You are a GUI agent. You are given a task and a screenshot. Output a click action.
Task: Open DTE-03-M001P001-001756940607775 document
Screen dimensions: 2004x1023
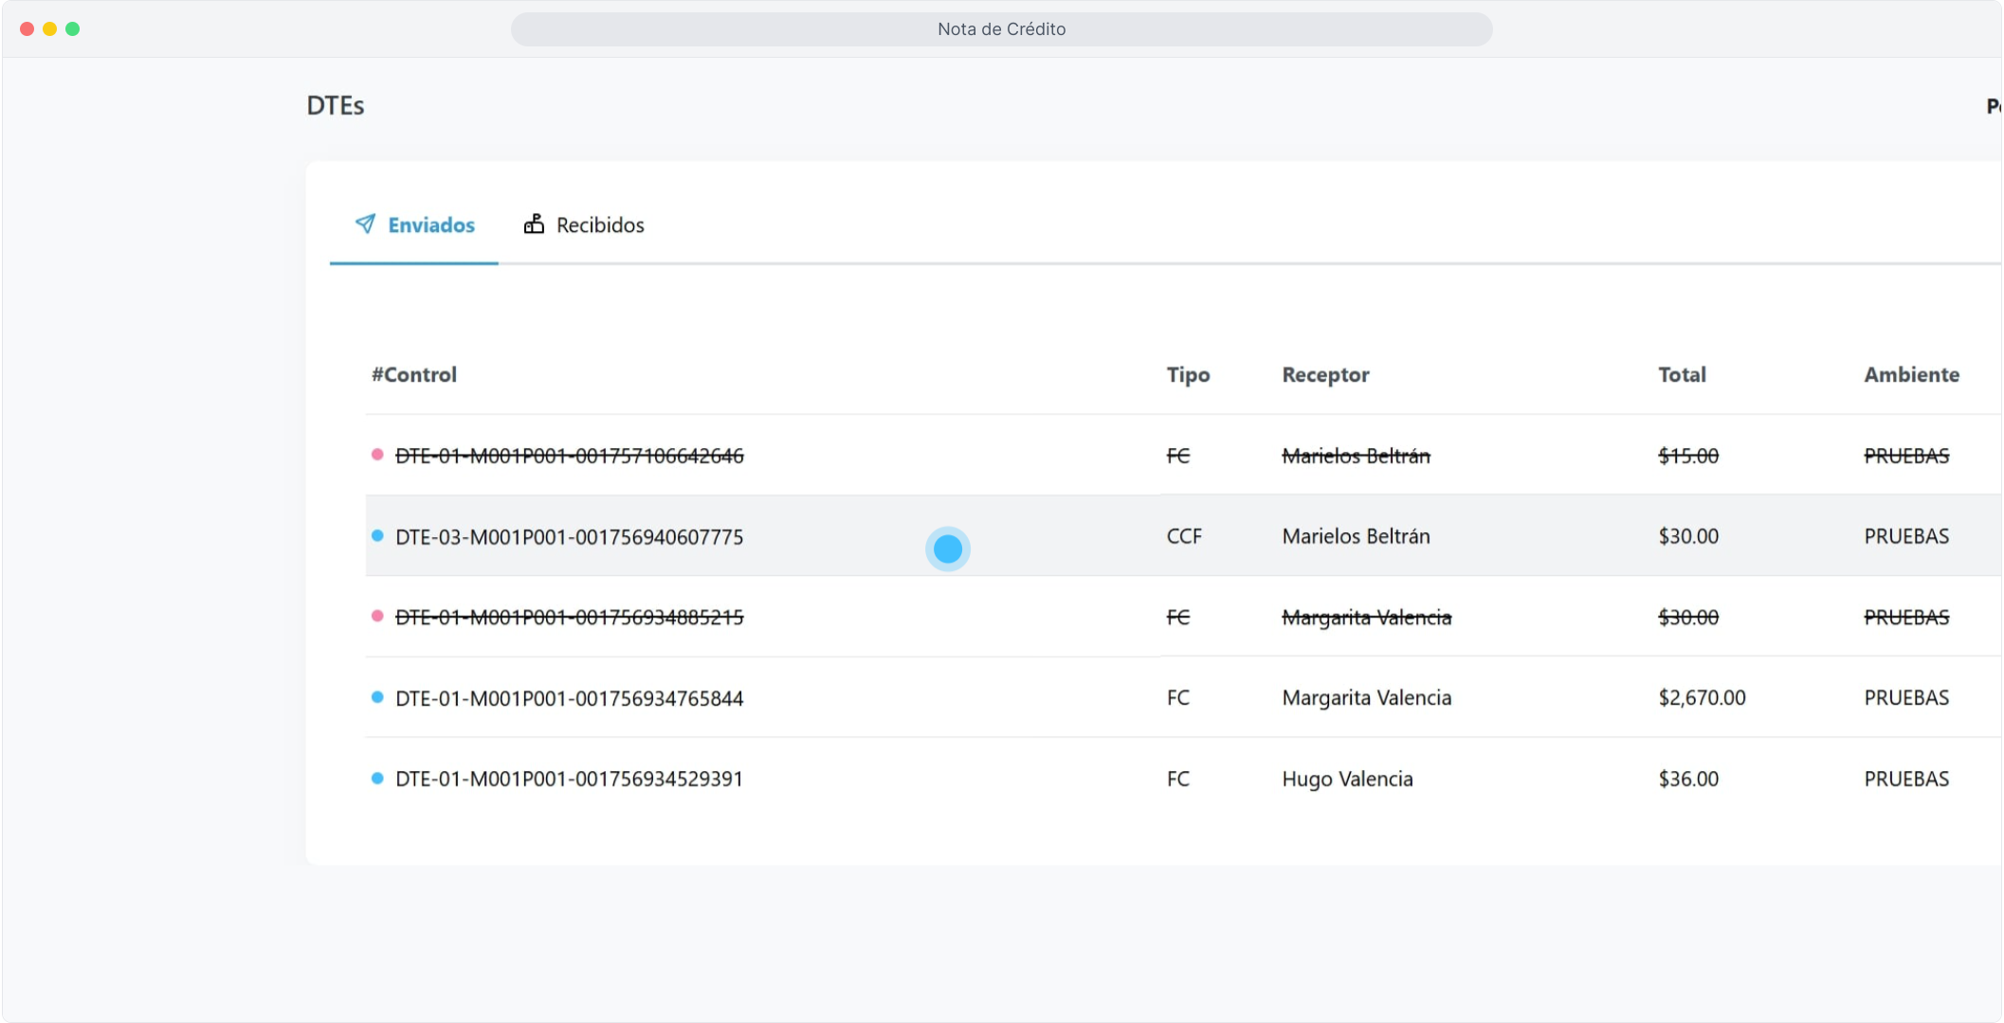(x=569, y=537)
